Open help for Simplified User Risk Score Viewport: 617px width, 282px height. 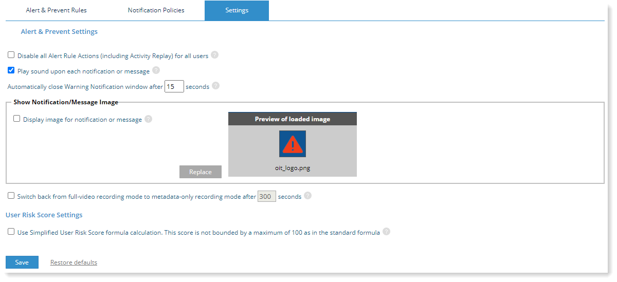click(387, 232)
